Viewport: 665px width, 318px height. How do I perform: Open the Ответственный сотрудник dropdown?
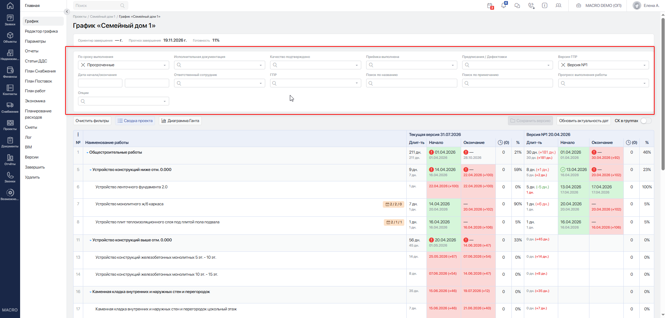[219, 83]
